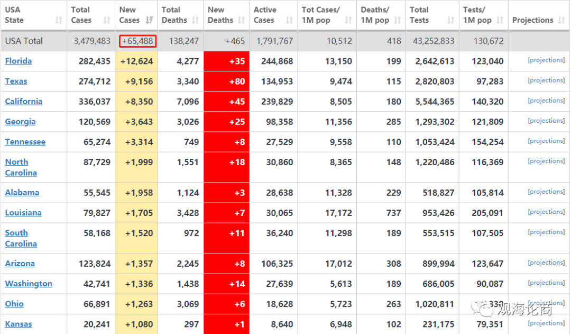Select USA total deaths 138,247
The width and height of the screenshot is (571, 334).
coord(184,41)
